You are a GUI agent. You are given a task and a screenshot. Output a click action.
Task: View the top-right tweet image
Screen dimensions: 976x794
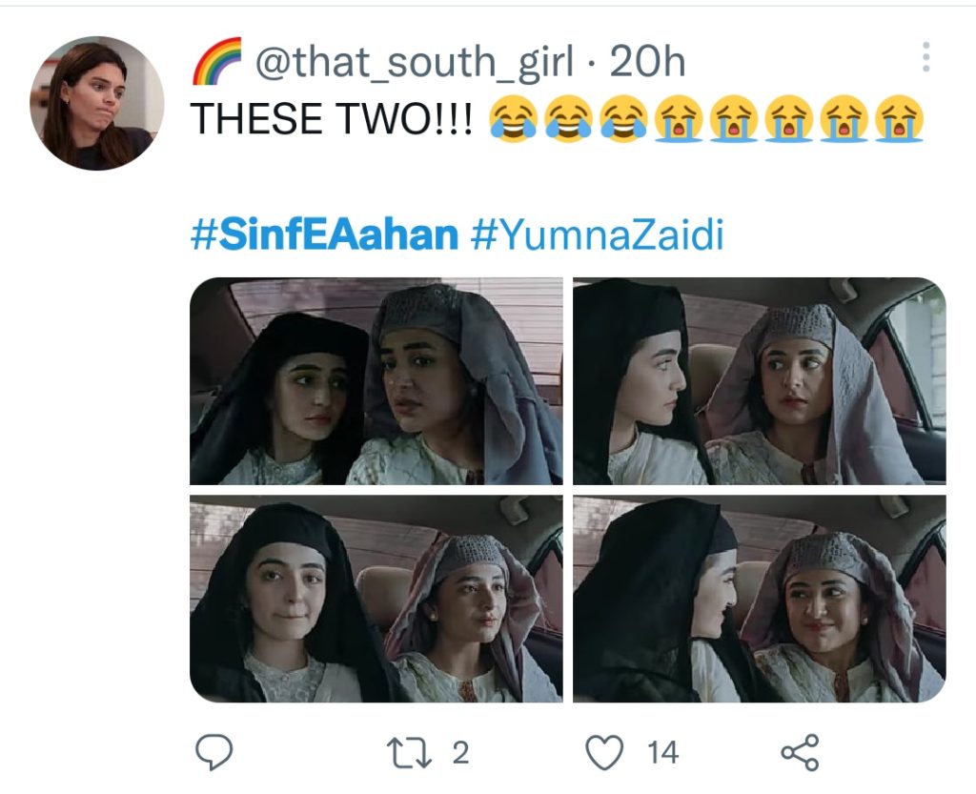(x=760, y=381)
